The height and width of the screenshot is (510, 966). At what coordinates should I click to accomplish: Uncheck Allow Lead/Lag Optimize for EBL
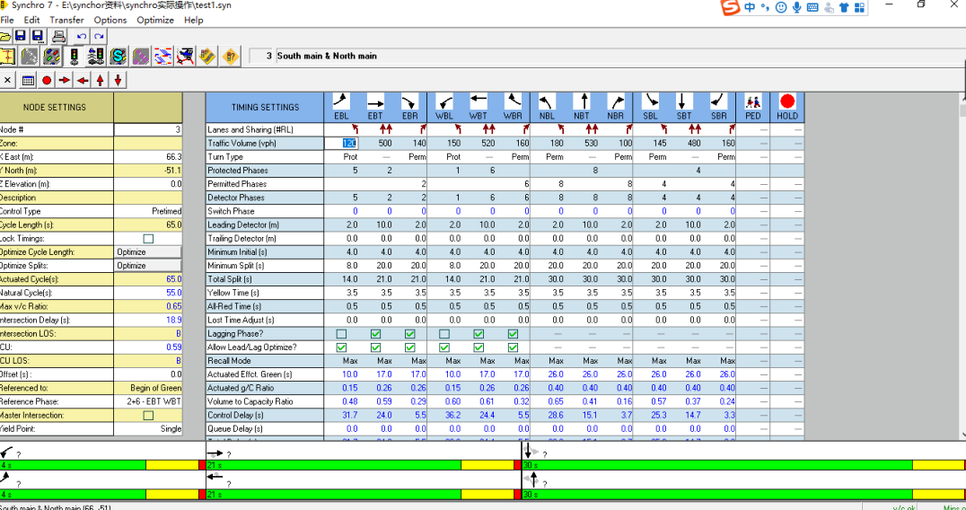(341, 347)
